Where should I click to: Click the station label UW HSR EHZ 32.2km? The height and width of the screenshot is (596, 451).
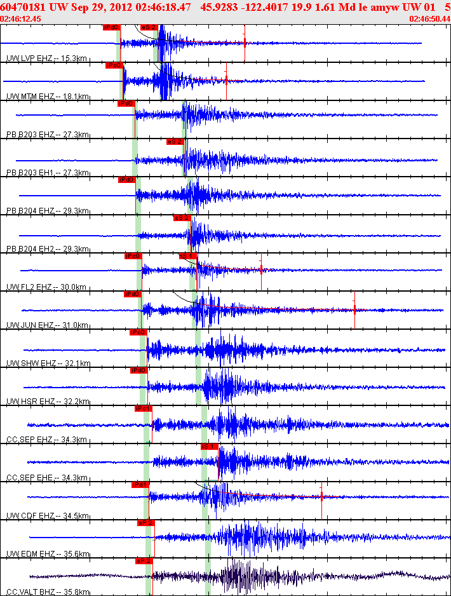[48, 402]
